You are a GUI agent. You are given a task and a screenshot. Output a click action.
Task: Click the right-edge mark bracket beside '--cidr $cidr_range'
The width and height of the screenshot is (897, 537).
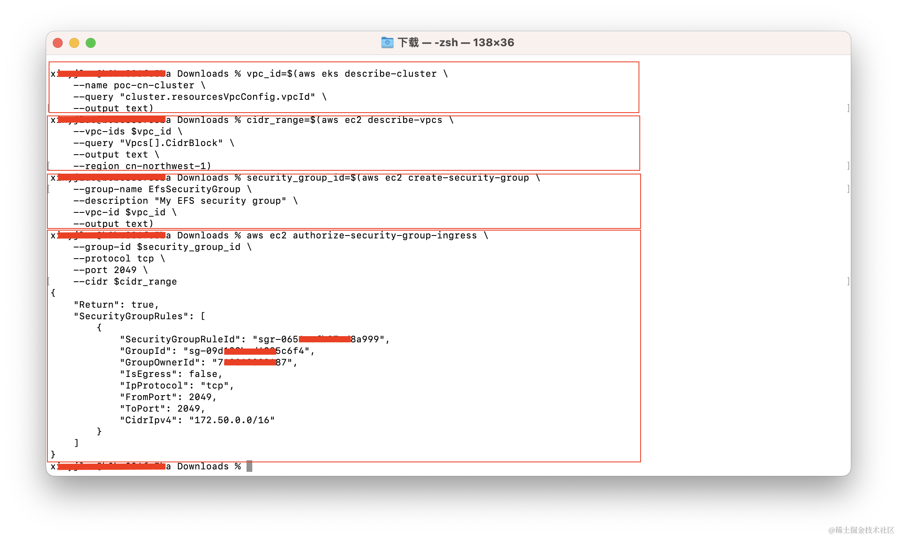point(848,281)
